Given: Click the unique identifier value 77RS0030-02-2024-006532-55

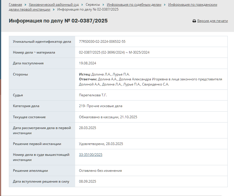Looking at the screenshot, I should (102, 42).
